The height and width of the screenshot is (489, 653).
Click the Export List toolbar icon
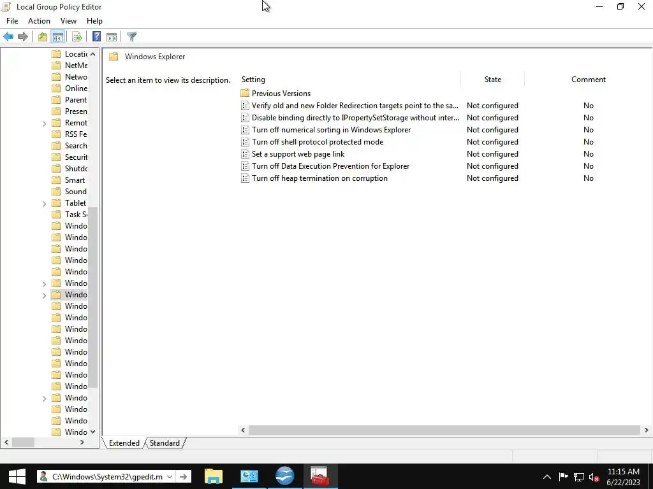[77, 37]
